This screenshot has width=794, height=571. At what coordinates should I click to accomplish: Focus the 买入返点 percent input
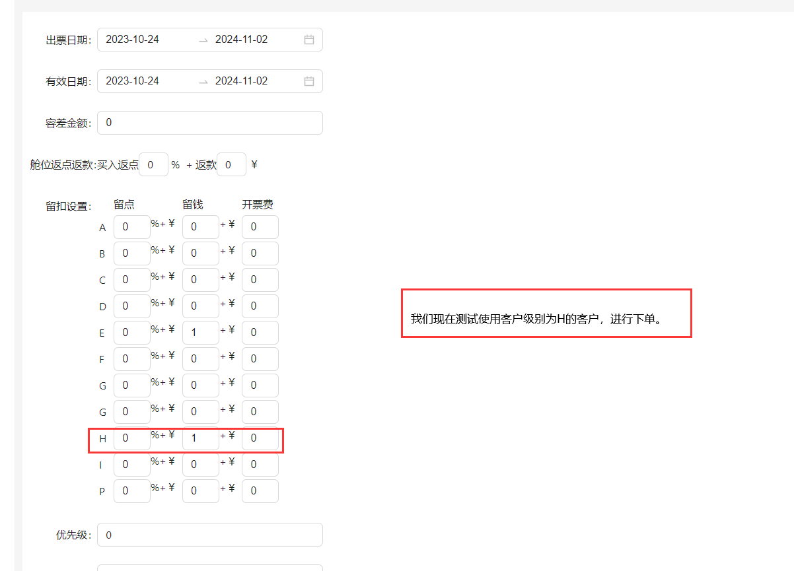tap(154, 165)
